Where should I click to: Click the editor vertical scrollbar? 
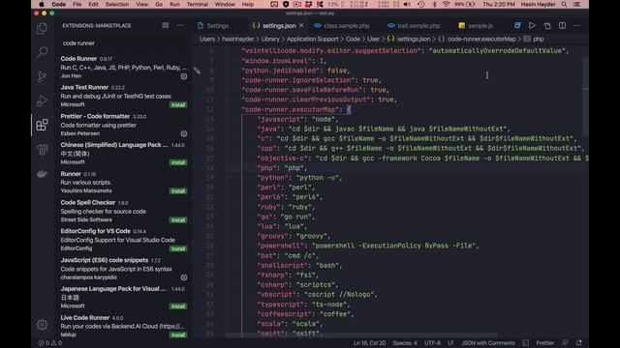585,97
